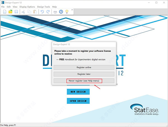The width and height of the screenshot is (168, 127).
Task: Minimize the Design-Expert window
Action: [x=149, y=3]
